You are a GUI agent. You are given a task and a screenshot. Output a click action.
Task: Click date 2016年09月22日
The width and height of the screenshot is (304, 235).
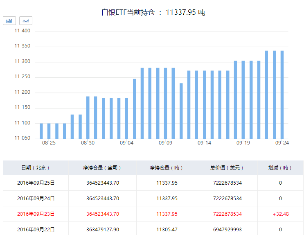pyautogui.click(x=36, y=229)
